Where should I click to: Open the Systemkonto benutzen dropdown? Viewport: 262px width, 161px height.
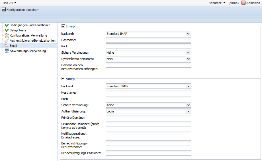pyautogui.click(x=188, y=59)
